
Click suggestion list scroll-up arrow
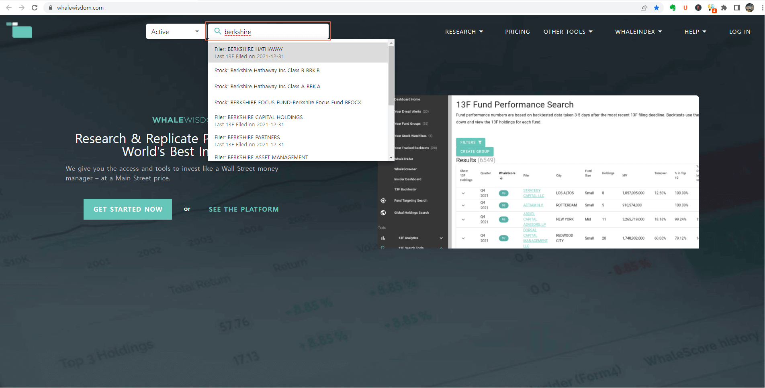coord(391,43)
